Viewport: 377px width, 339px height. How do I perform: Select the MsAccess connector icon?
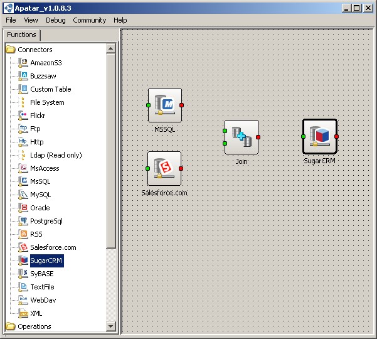pos(23,168)
